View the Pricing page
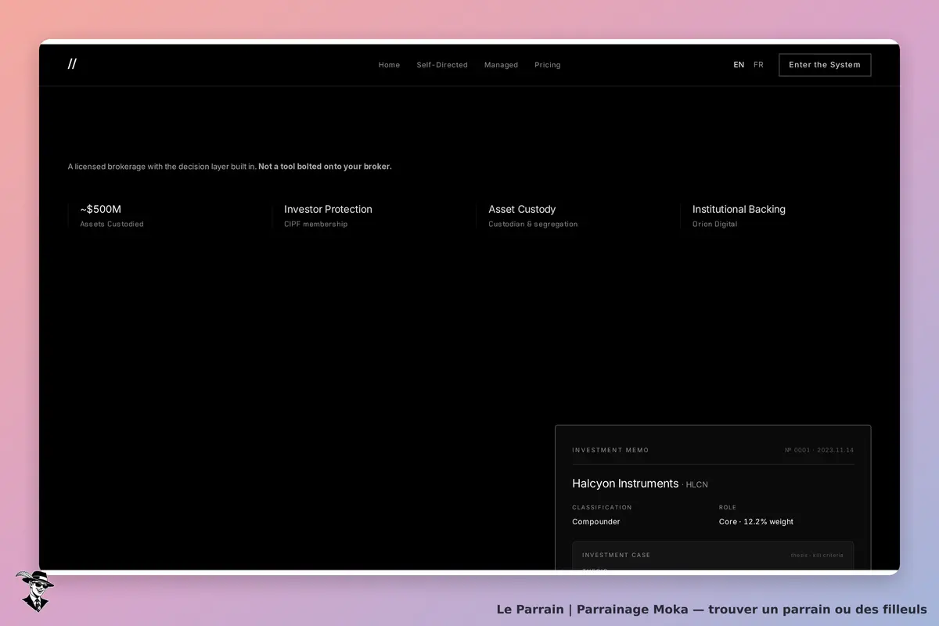Viewport: 939px width, 626px height. (x=548, y=65)
